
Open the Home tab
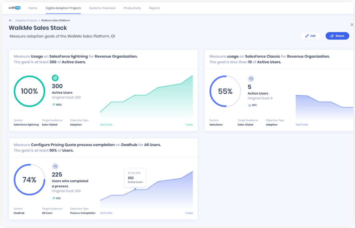pyautogui.click(x=33, y=8)
